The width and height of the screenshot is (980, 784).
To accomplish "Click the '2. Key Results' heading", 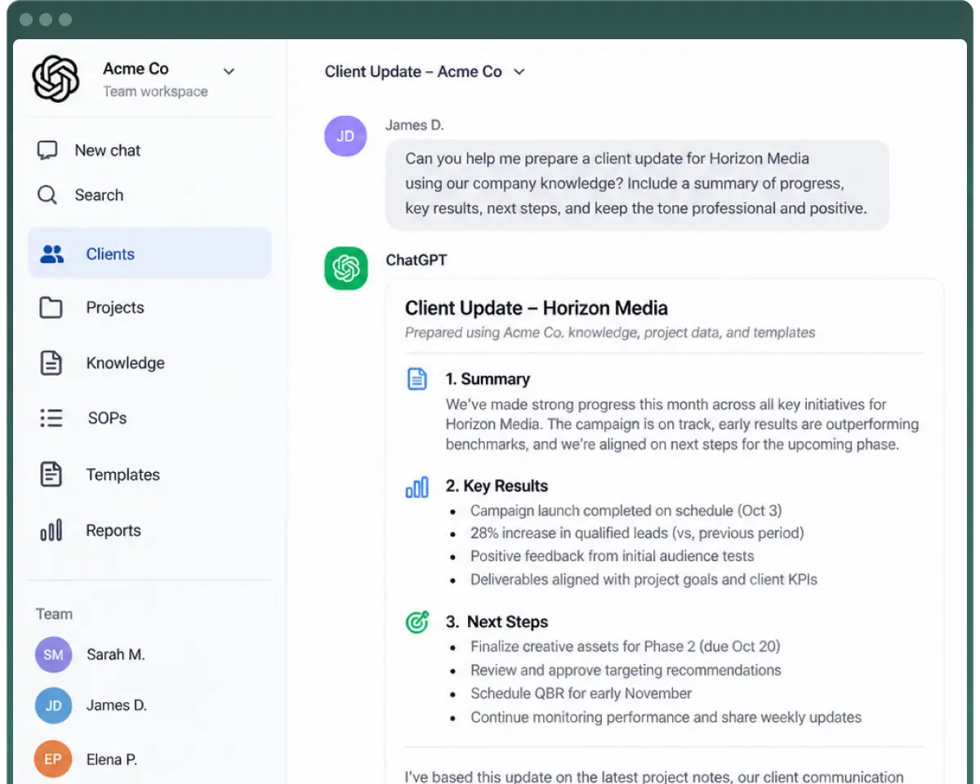I will pos(497,486).
